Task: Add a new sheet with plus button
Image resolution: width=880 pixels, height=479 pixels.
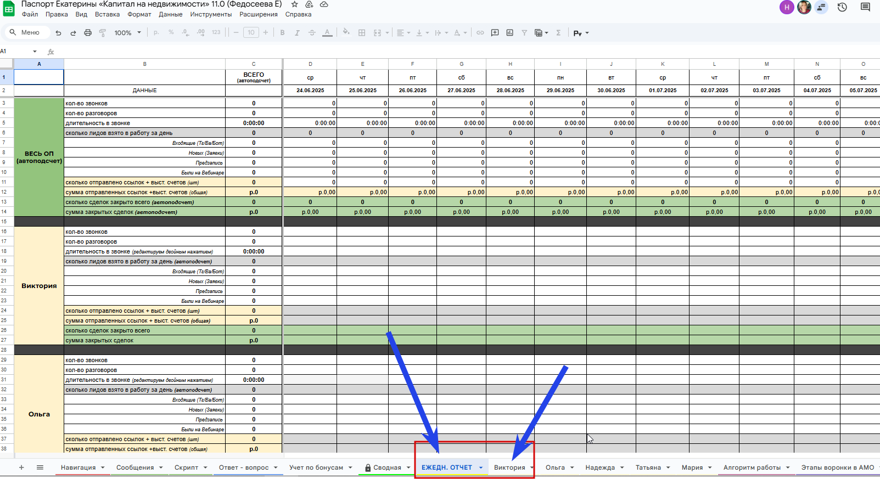Action: click(x=21, y=467)
